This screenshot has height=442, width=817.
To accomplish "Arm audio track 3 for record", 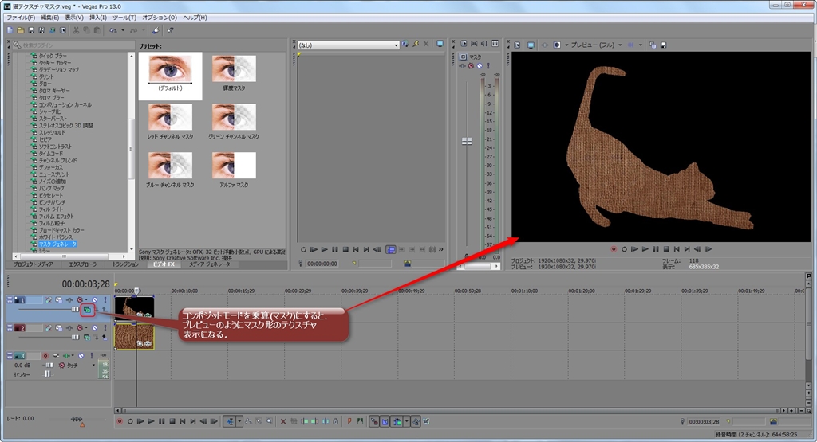I will tap(45, 355).
